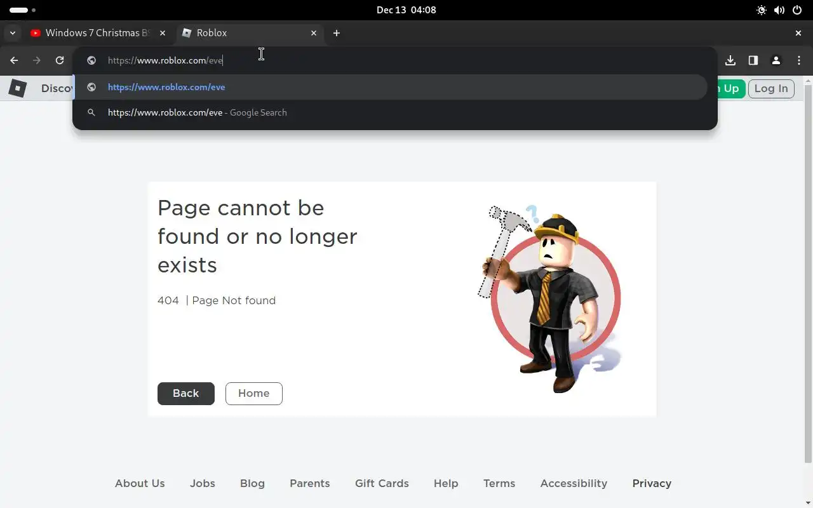
Task: Click the Roblox logo icon
Action: (x=18, y=88)
